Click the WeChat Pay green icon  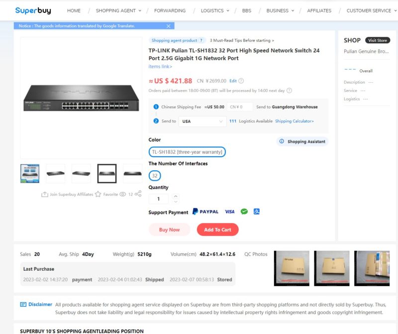(x=244, y=212)
